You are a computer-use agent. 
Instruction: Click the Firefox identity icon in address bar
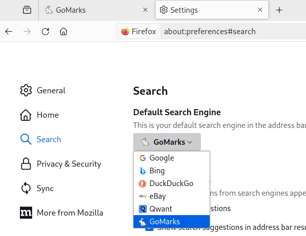139,32
